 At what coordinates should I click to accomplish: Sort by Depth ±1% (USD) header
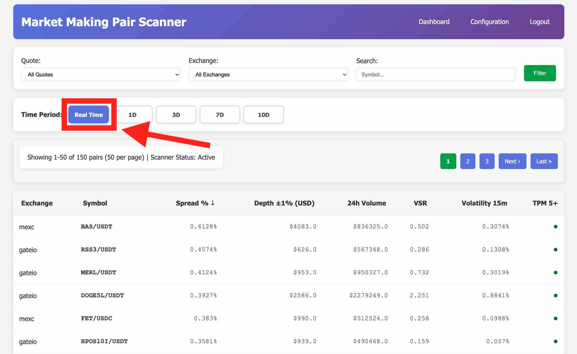(x=284, y=203)
